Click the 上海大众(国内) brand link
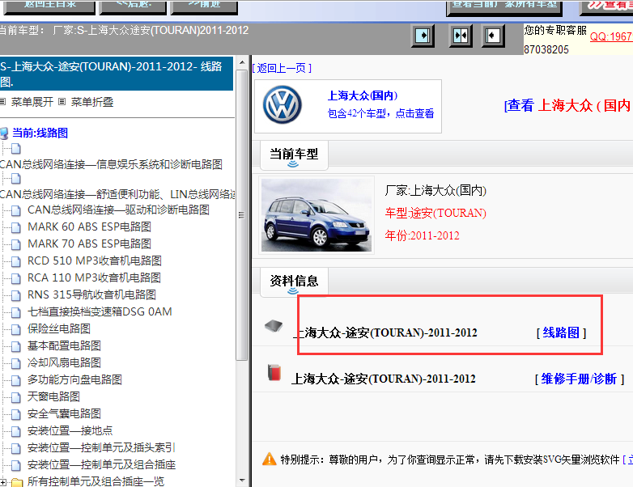The image size is (633, 487). [x=363, y=95]
